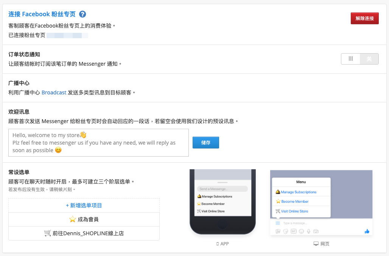Click the Type a message field in web preview

click(295, 223)
